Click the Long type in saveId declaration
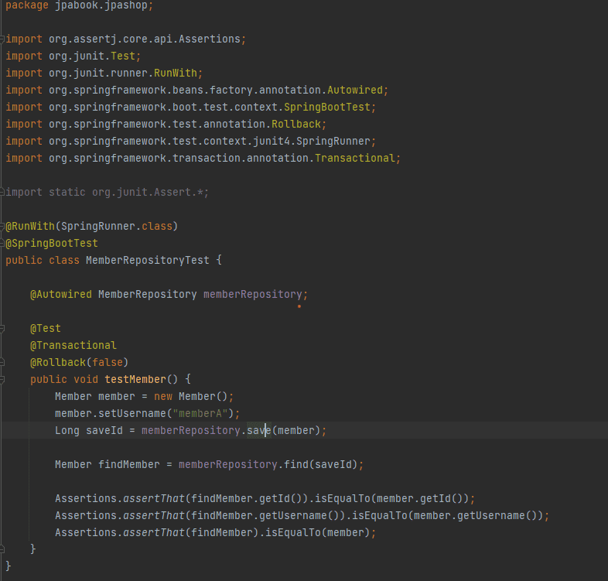This screenshot has width=608, height=581. (x=67, y=431)
